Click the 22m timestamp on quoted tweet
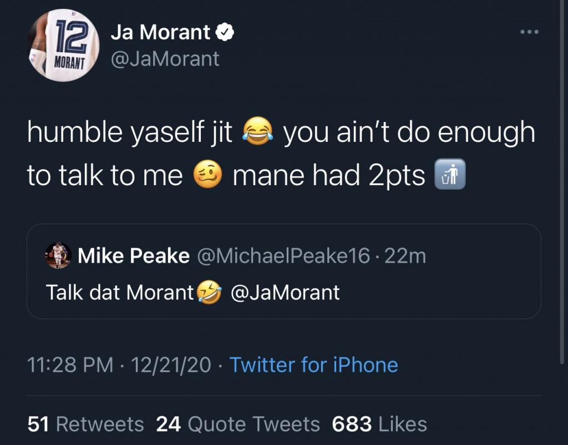The image size is (568, 445). 404,256
